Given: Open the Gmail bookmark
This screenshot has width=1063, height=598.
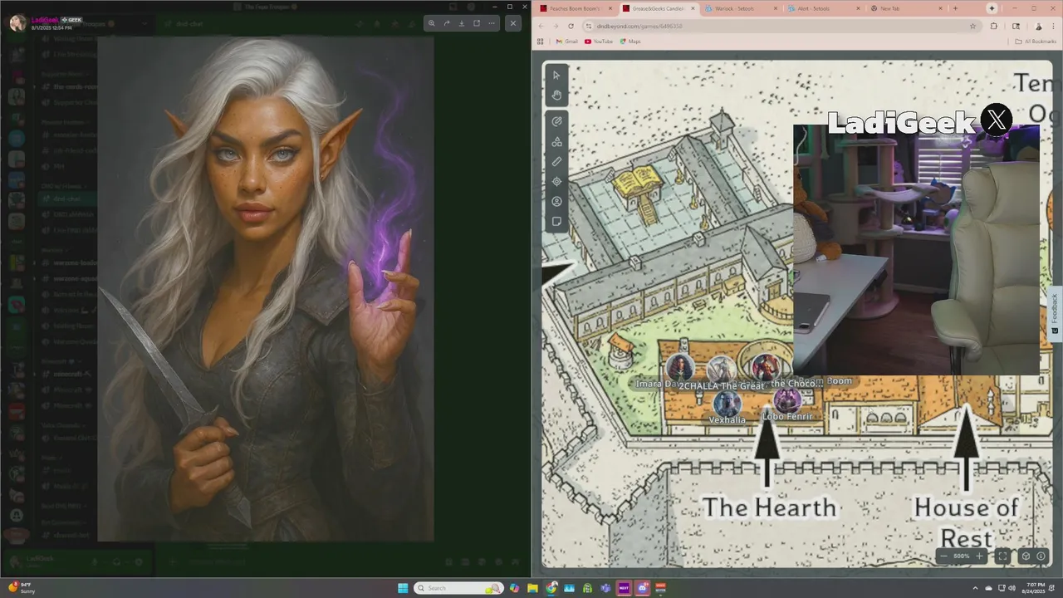Looking at the screenshot, I should pos(566,42).
